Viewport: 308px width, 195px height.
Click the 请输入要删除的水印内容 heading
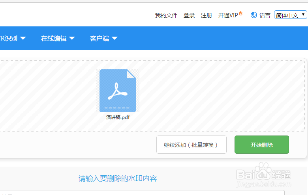tap(118, 178)
